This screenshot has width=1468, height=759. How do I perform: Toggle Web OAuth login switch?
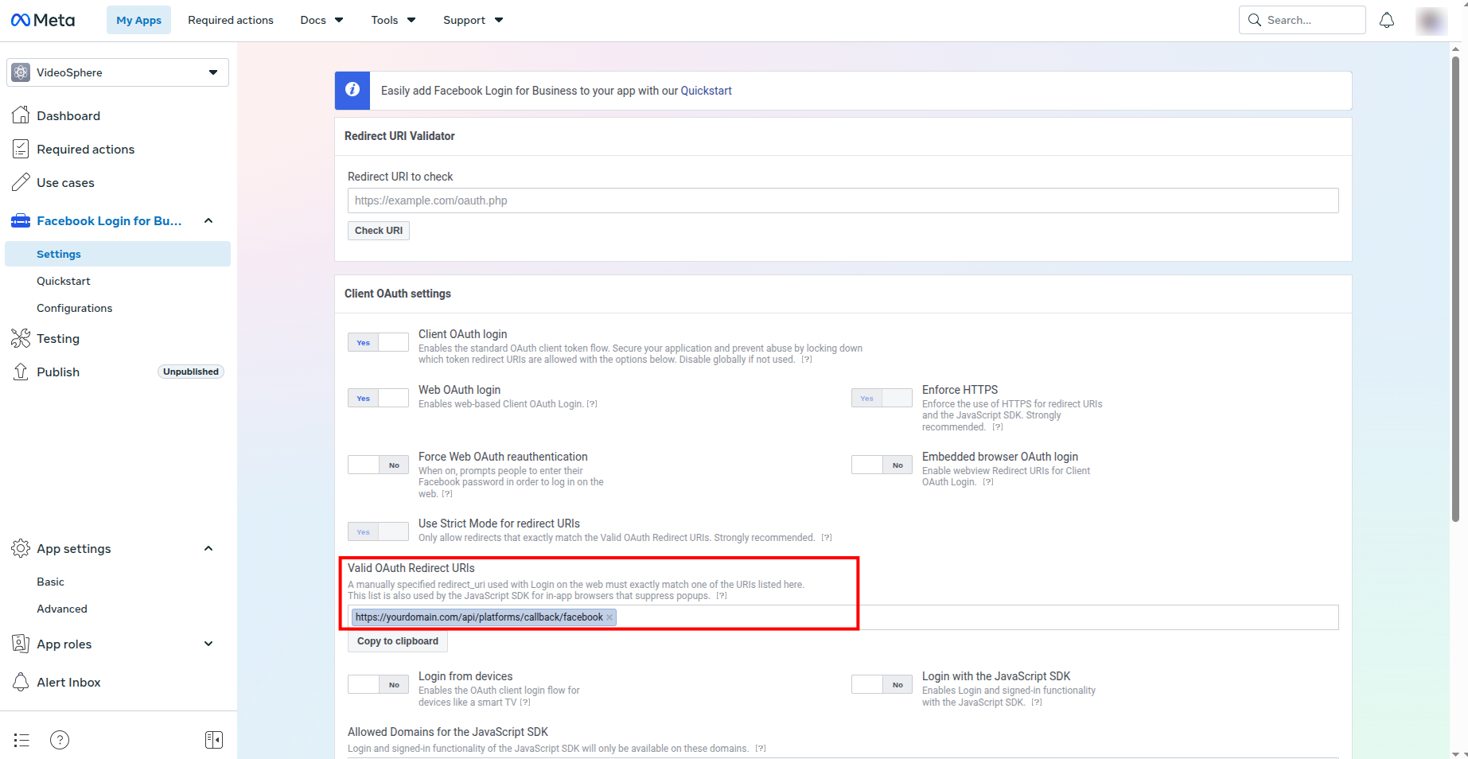(x=378, y=398)
